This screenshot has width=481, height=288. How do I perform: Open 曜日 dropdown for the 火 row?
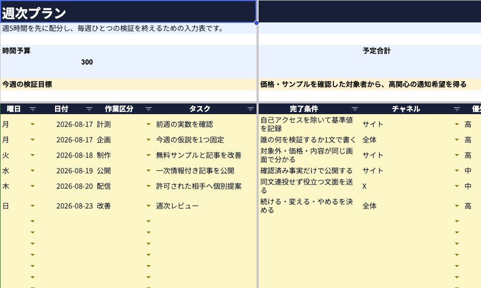[x=33, y=155]
